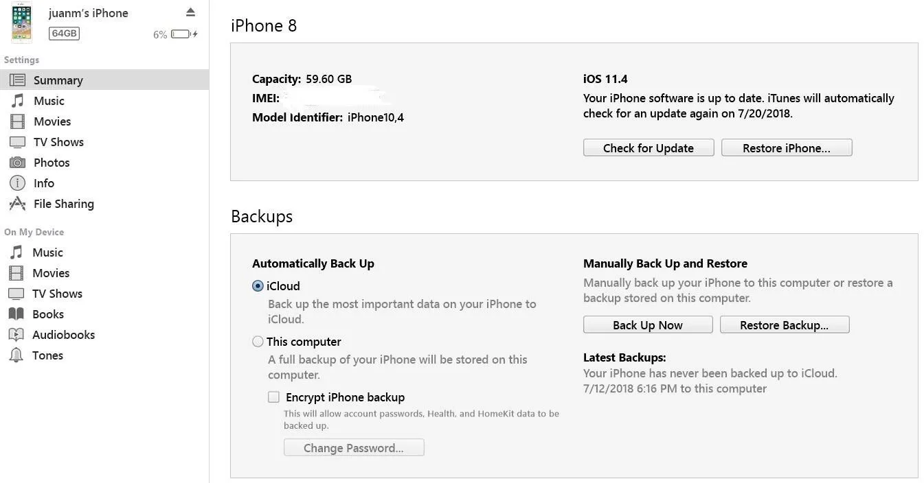This screenshot has width=924, height=483.
Task: Click the Change Password... button
Action: pyautogui.click(x=354, y=447)
